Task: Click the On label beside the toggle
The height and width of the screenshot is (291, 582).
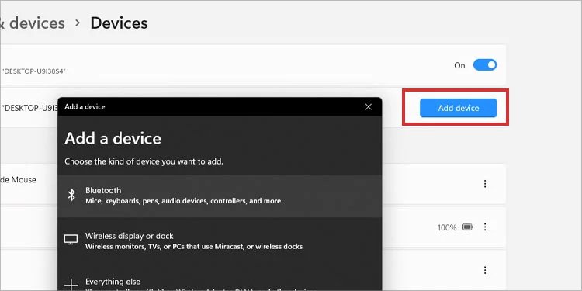Action: pos(459,65)
